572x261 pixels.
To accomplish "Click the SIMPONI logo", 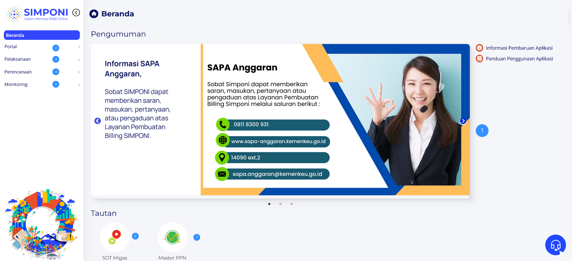I will tap(37, 14).
